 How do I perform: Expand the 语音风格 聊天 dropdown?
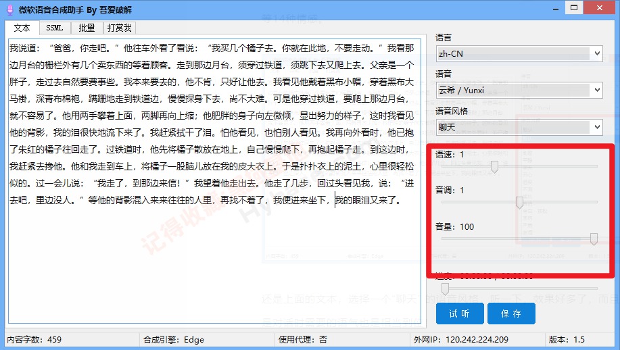click(x=519, y=127)
